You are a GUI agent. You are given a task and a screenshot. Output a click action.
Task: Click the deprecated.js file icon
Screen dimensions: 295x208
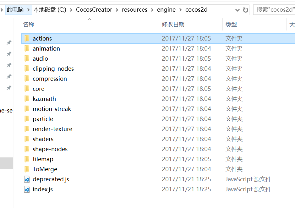coord(27,179)
